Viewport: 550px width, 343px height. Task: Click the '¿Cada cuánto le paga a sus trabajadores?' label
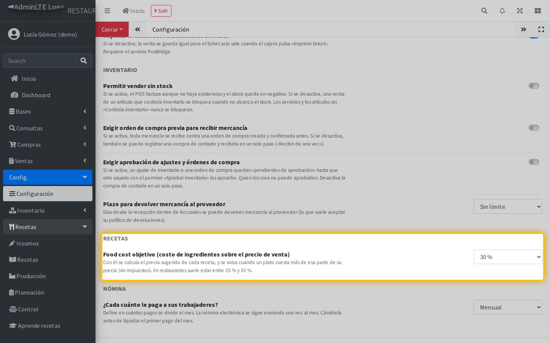(160, 305)
